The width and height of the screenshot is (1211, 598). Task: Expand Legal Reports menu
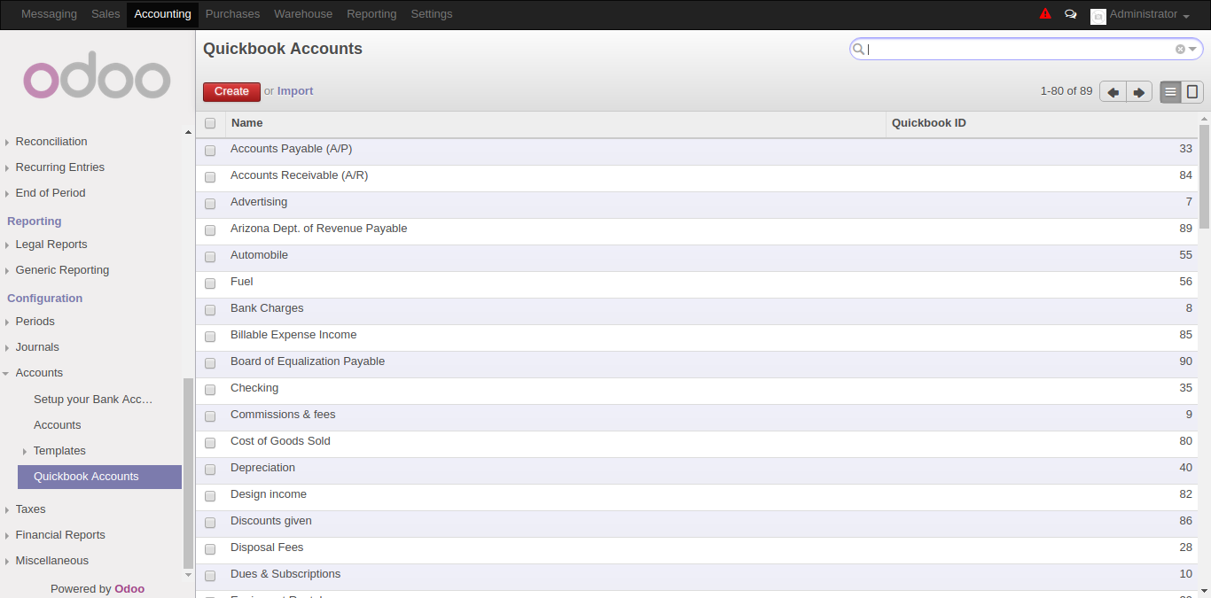(51, 245)
